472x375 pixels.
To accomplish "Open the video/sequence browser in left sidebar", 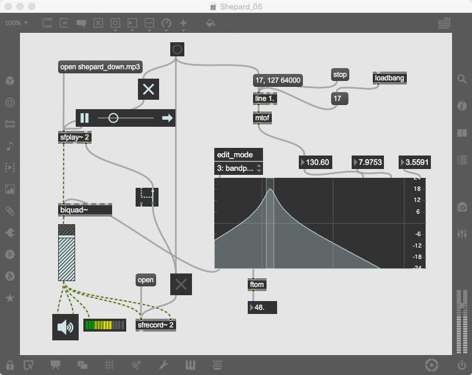I will coord(10,168).
